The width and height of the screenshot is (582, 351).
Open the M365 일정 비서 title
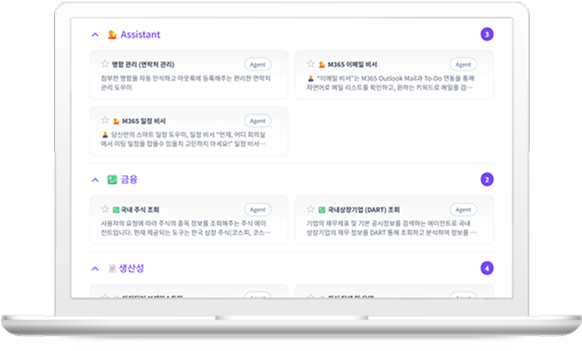click(x=144, y=121)
